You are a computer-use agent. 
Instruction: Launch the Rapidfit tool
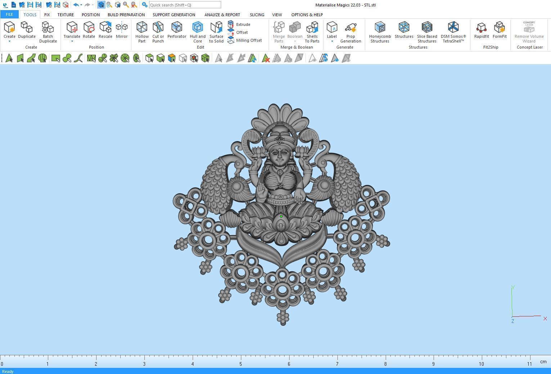481,30
